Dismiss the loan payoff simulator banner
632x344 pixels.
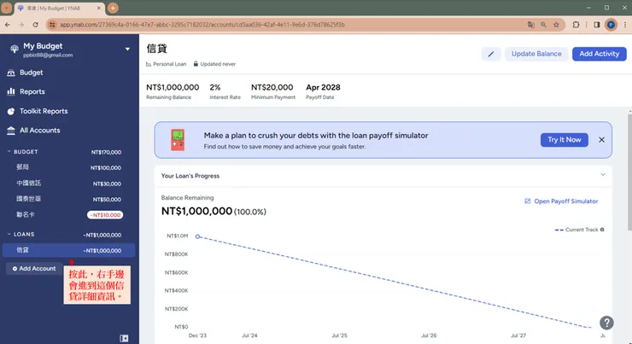[x=601, y=139]
